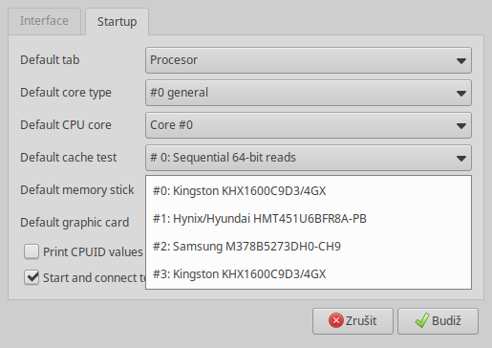This screenshot has width=492, height=348.
Task: Confirm with the Budiž button
Action: click(438, 321)
